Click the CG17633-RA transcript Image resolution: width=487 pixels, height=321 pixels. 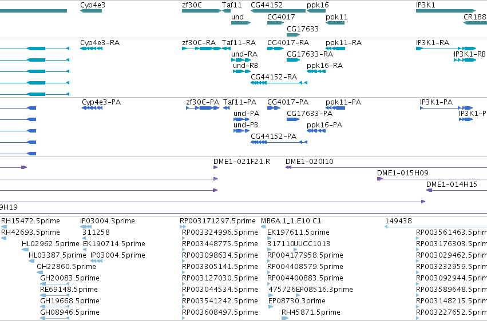[x=294, y=60]
